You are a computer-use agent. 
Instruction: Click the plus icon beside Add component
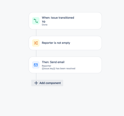(x=36, y=83)
